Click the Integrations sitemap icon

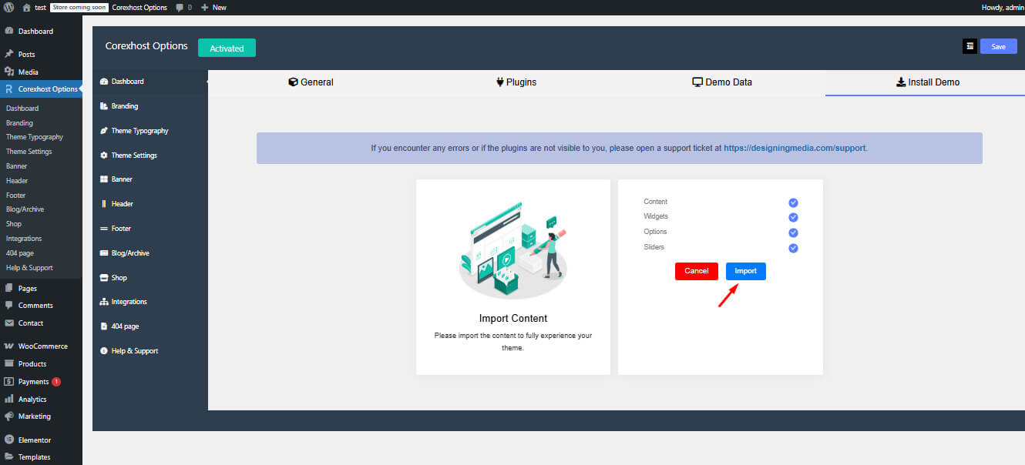click(x=104, y=302)
